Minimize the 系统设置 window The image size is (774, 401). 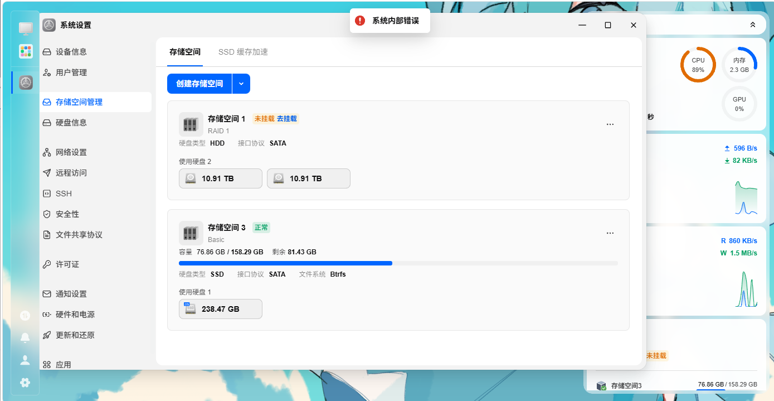coord(582,25)
